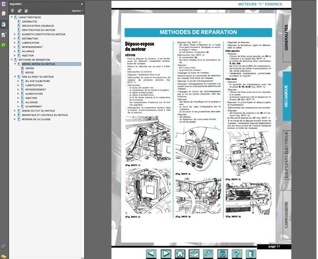This screenshot has height=259, width=318.
Task: Collapse the MISE AU POINT DU MOTEUR node
Action: [15, 77]
